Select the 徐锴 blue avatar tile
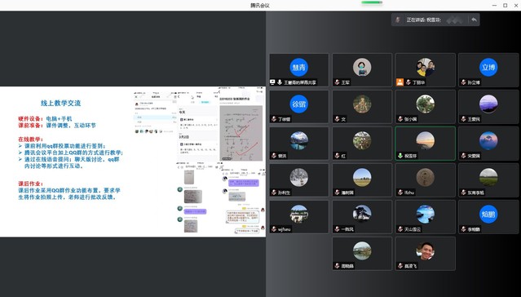The width and height of the screenshot is (521, 297). [299, 107]
